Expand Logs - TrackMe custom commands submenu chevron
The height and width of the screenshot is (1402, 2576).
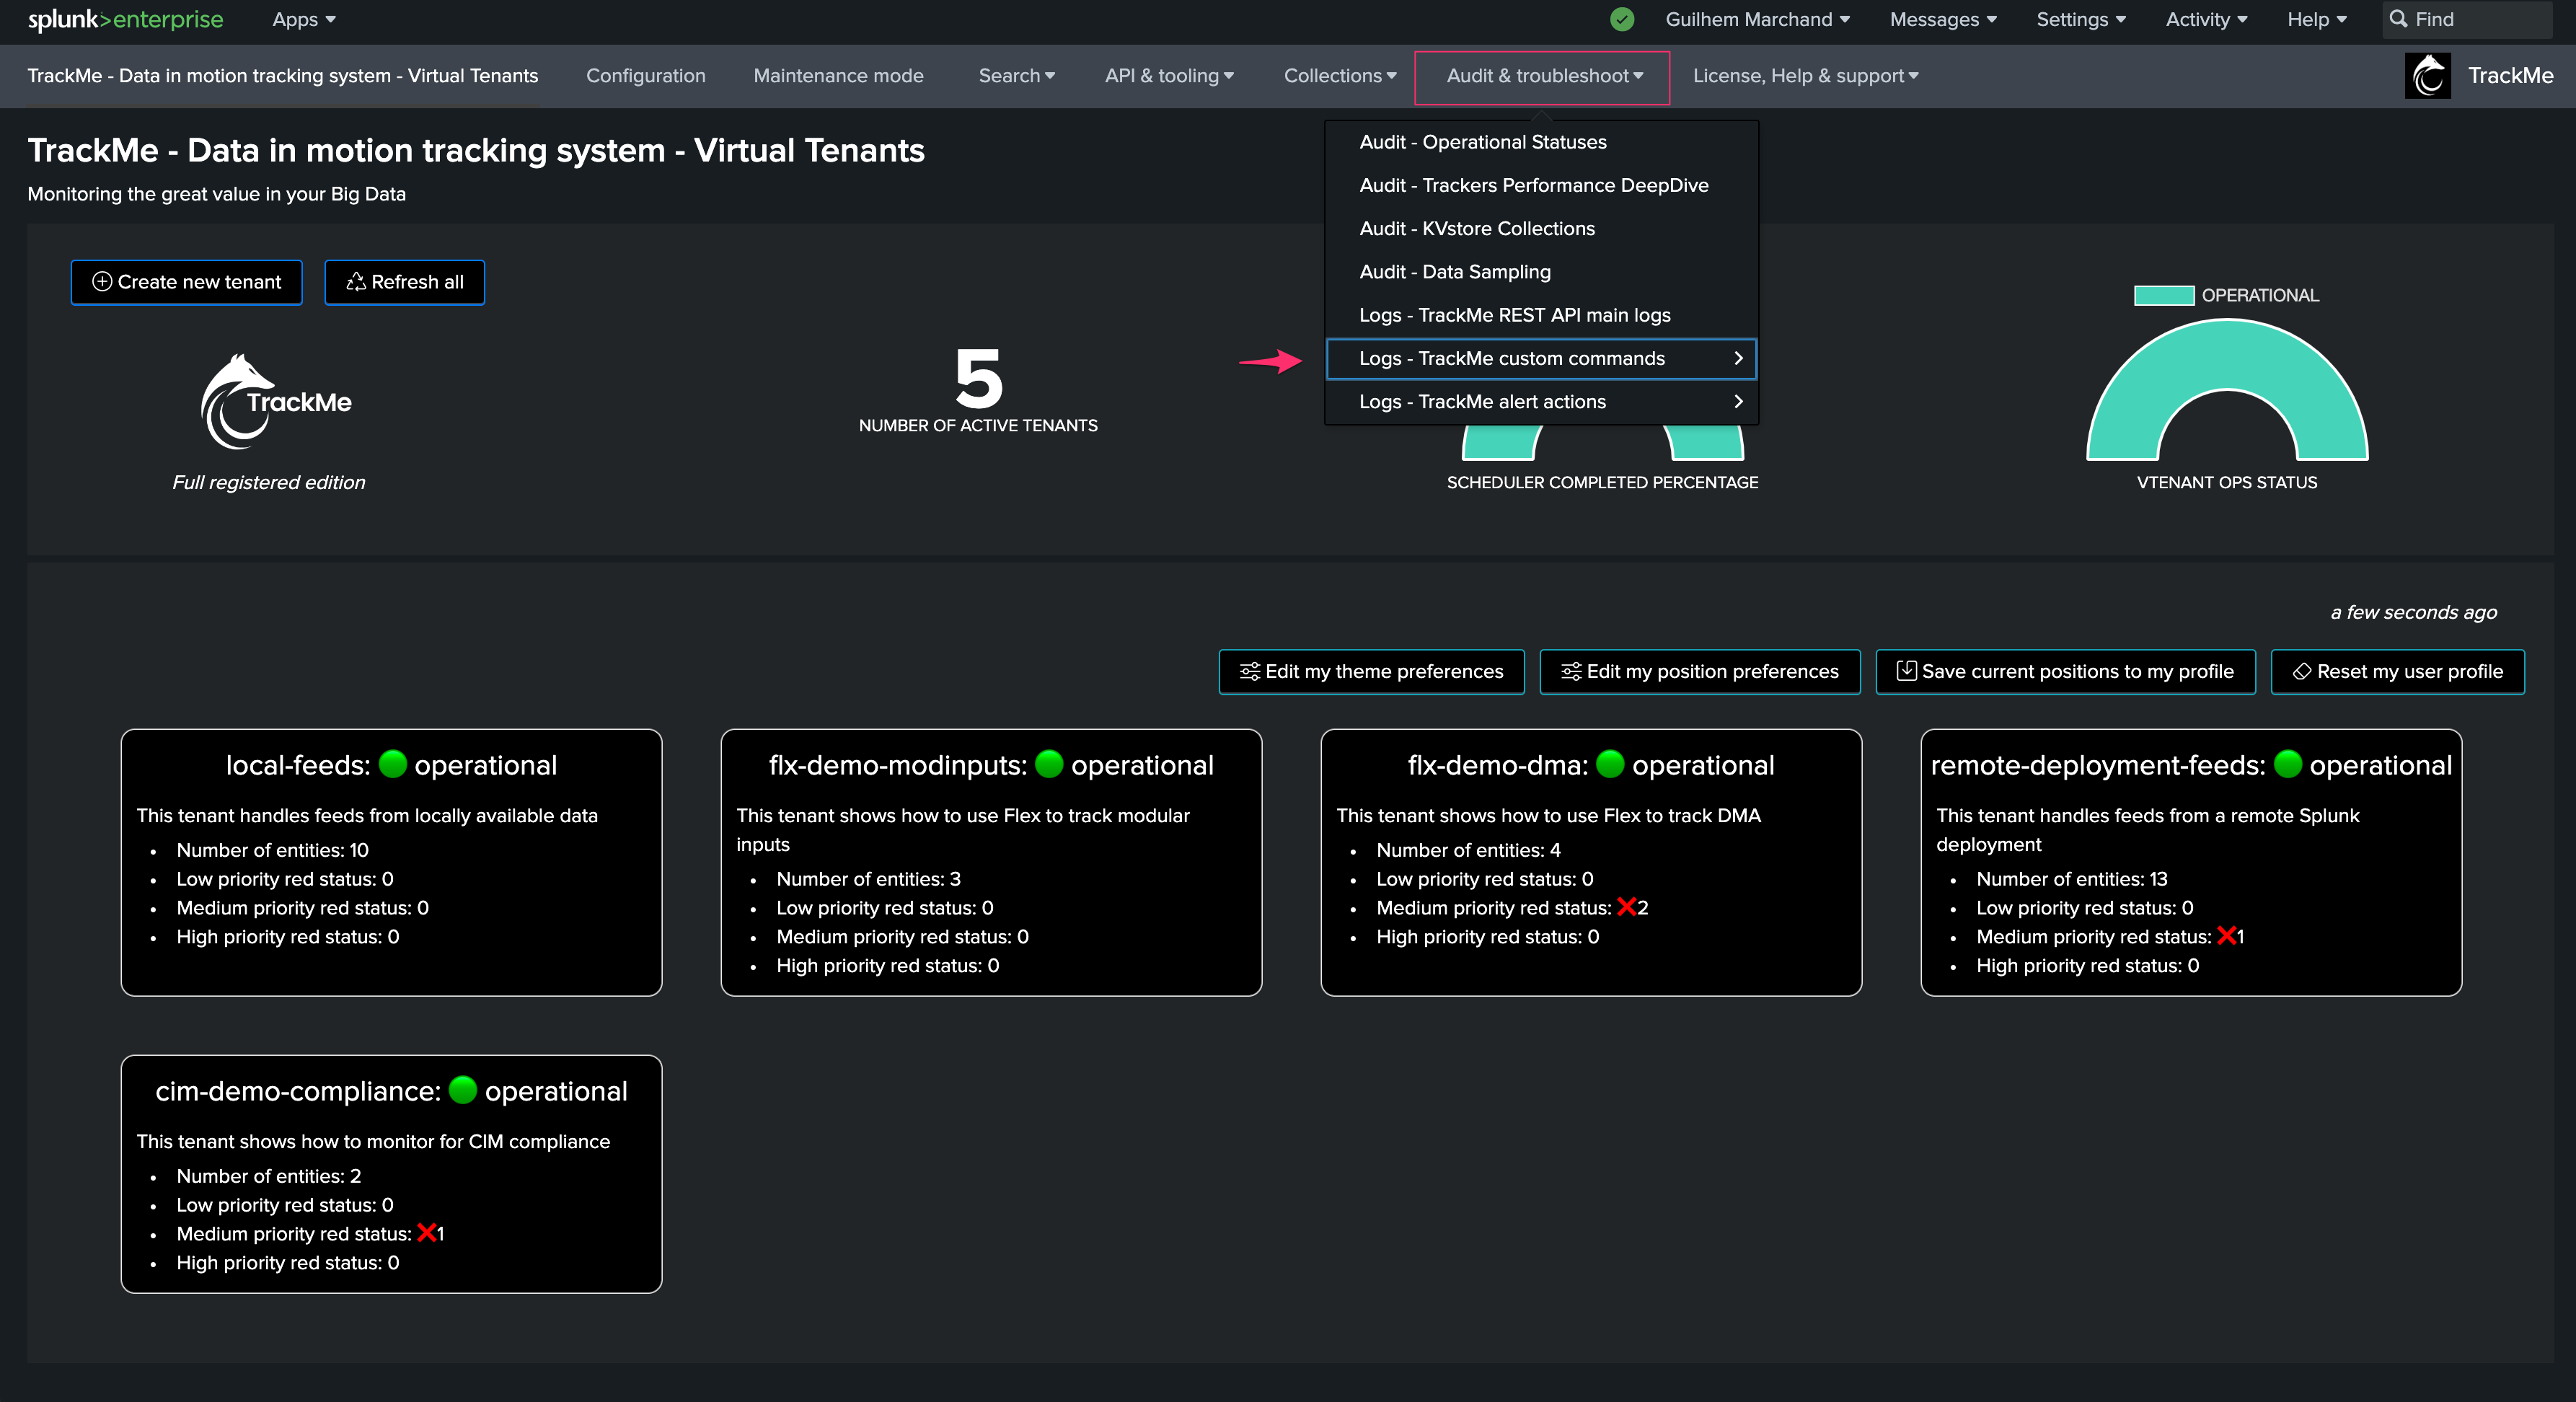(x=1738, y=358)
